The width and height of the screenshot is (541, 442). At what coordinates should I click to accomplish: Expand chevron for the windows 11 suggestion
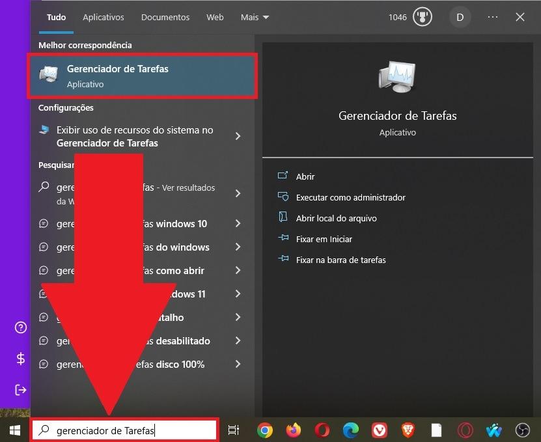pyautogui.click(x=238, y=294)
